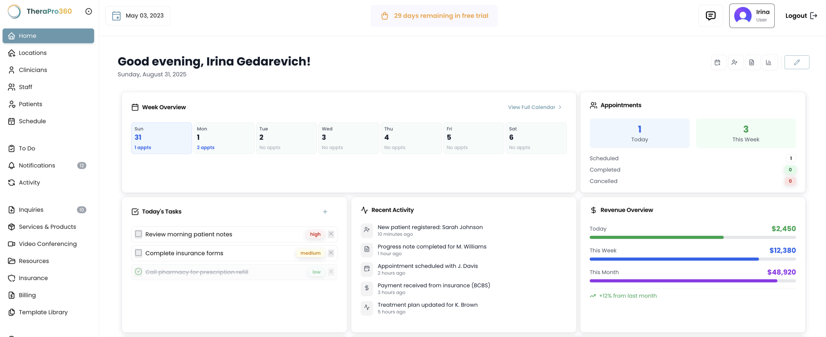Open Insurance in sidebar
Image resolution: width=826 pixels, height=337 pixels.
coord(48,278)
